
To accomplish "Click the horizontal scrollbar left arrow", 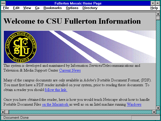I will coord(3,112).
